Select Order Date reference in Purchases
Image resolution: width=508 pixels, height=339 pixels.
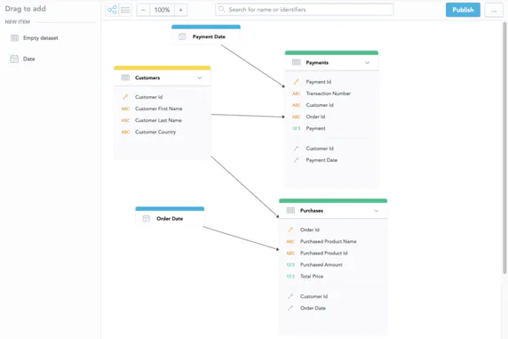click(313, 308)
